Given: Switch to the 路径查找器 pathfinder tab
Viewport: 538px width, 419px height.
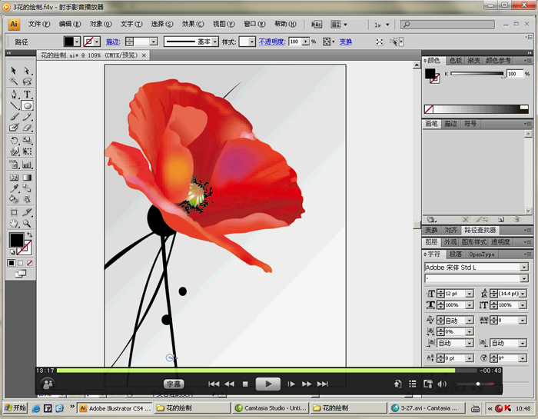Looking at the screenshot, I should [480, 230].
